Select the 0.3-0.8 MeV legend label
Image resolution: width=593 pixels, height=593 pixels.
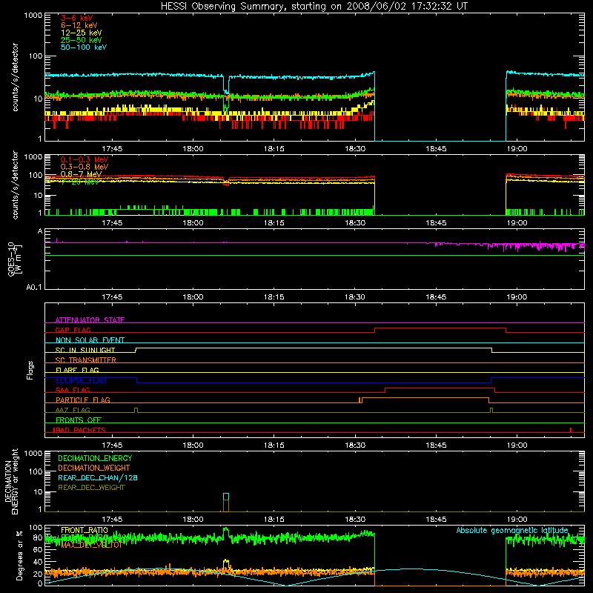point(85,167)
